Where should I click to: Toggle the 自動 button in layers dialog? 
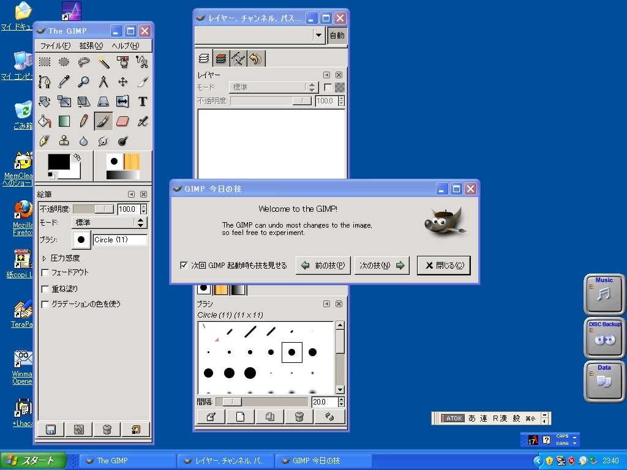337,35
